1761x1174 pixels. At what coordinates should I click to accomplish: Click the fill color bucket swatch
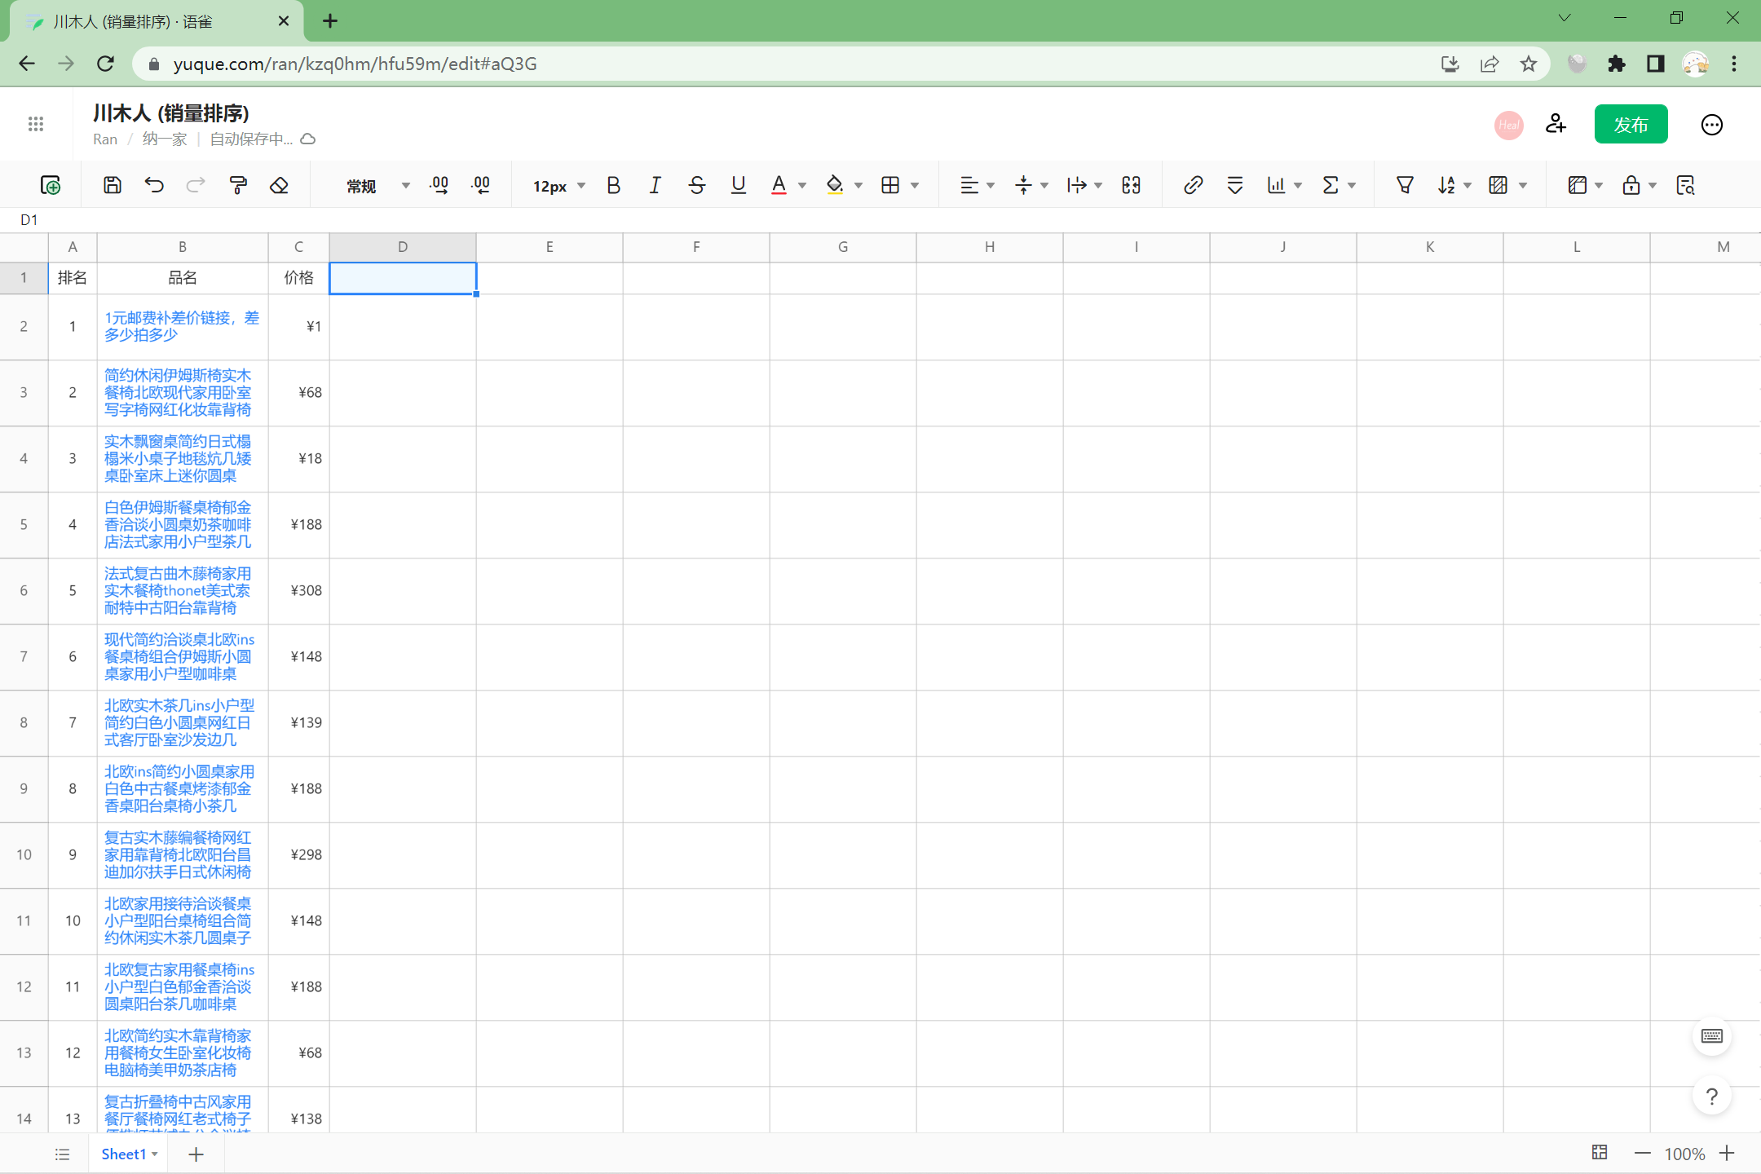[834, 185]
